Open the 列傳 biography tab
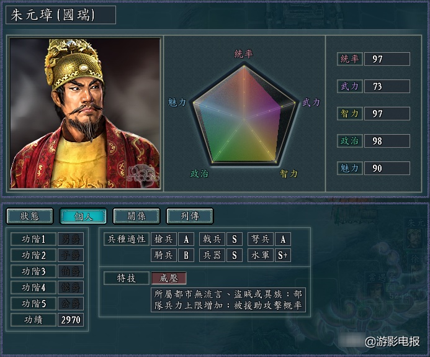 point(190,216)
